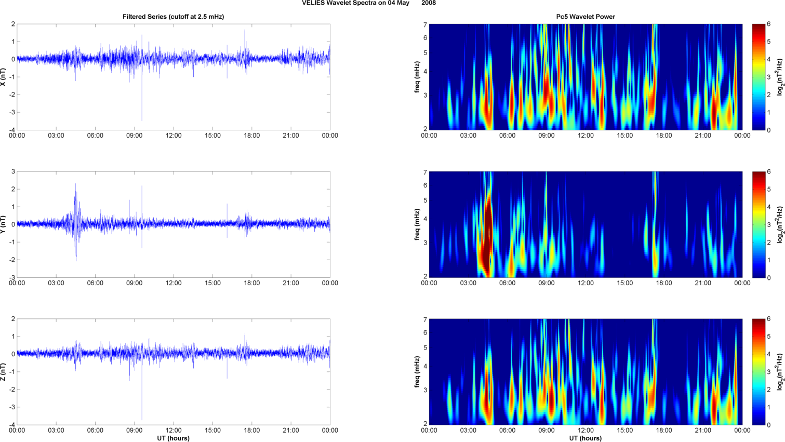Click the middle wavelet spectrum's colorbar

coord(759,224)
